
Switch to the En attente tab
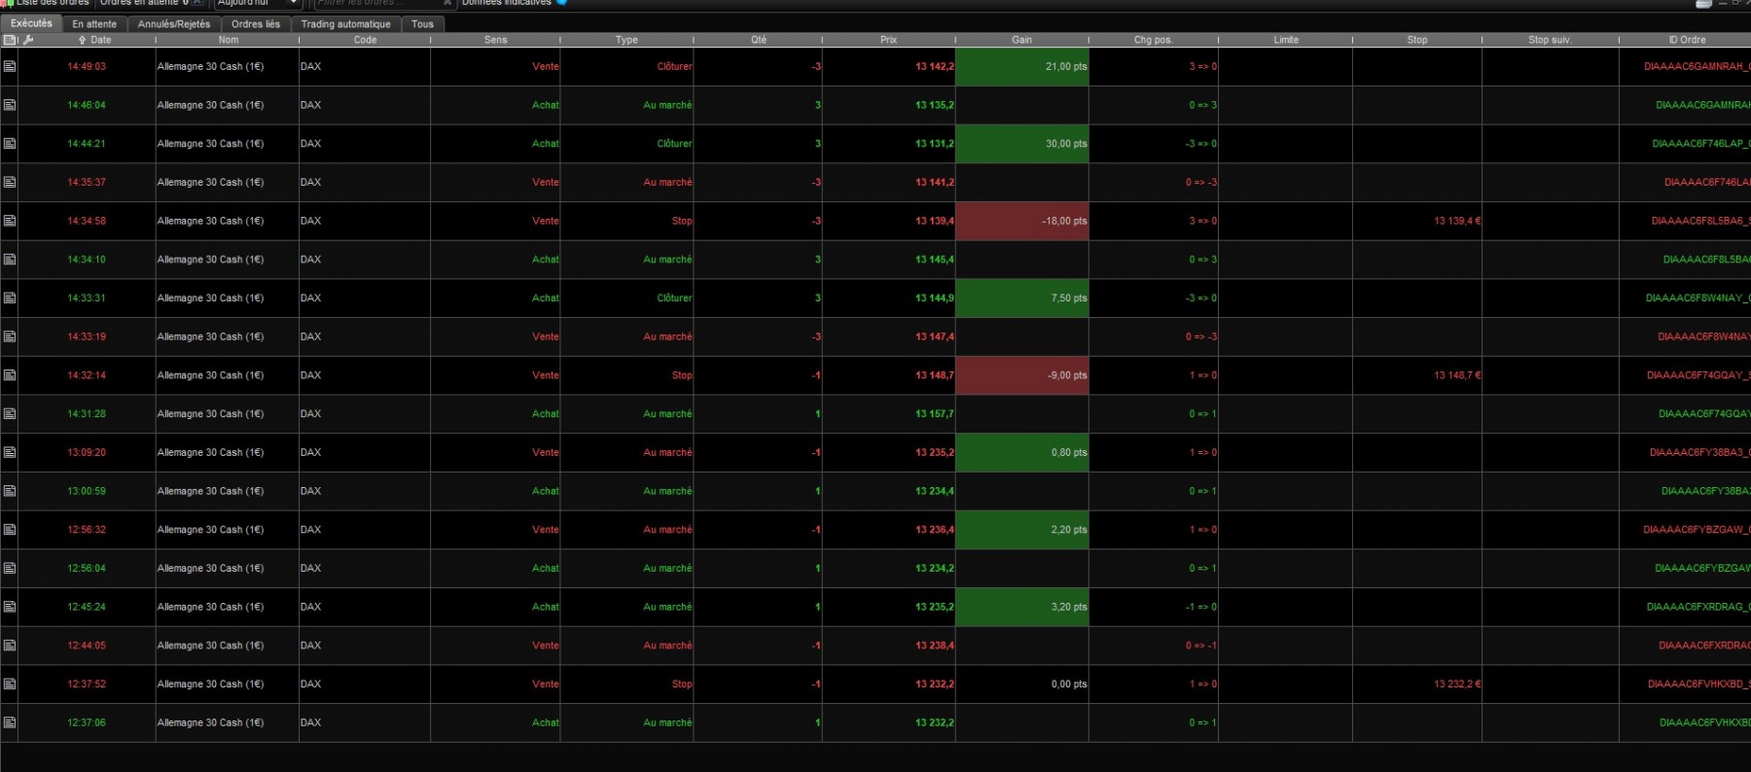point(94,24)
